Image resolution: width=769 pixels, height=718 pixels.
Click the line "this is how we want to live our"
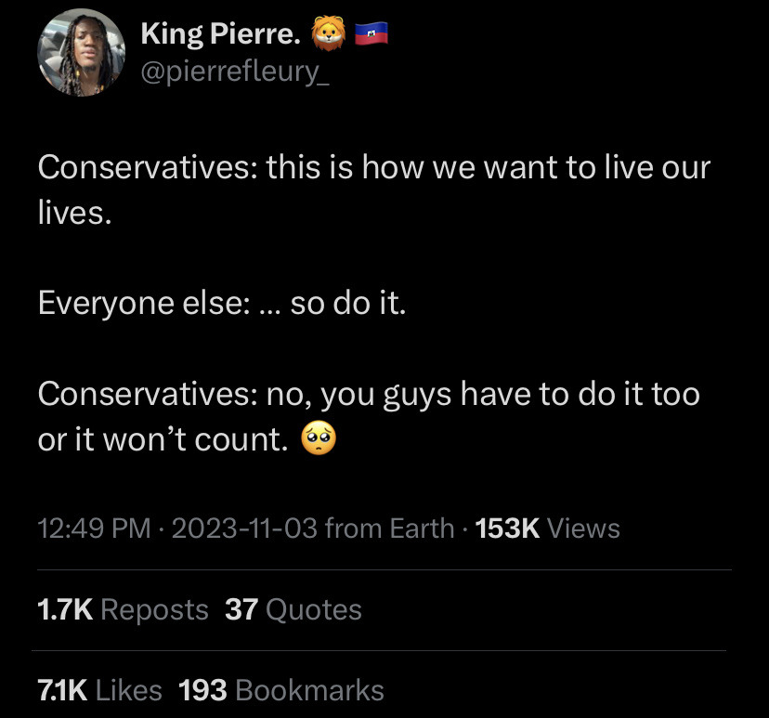point(488,168)
